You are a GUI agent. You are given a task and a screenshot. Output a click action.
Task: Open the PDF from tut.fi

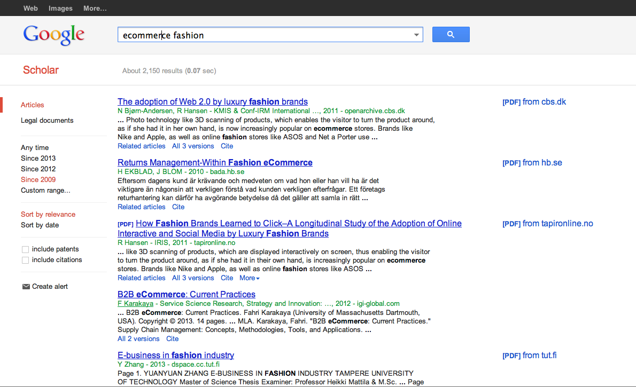click(529, 356)
